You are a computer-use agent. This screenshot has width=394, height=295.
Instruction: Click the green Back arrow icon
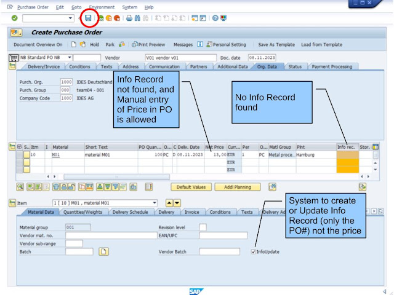(101, 18)
